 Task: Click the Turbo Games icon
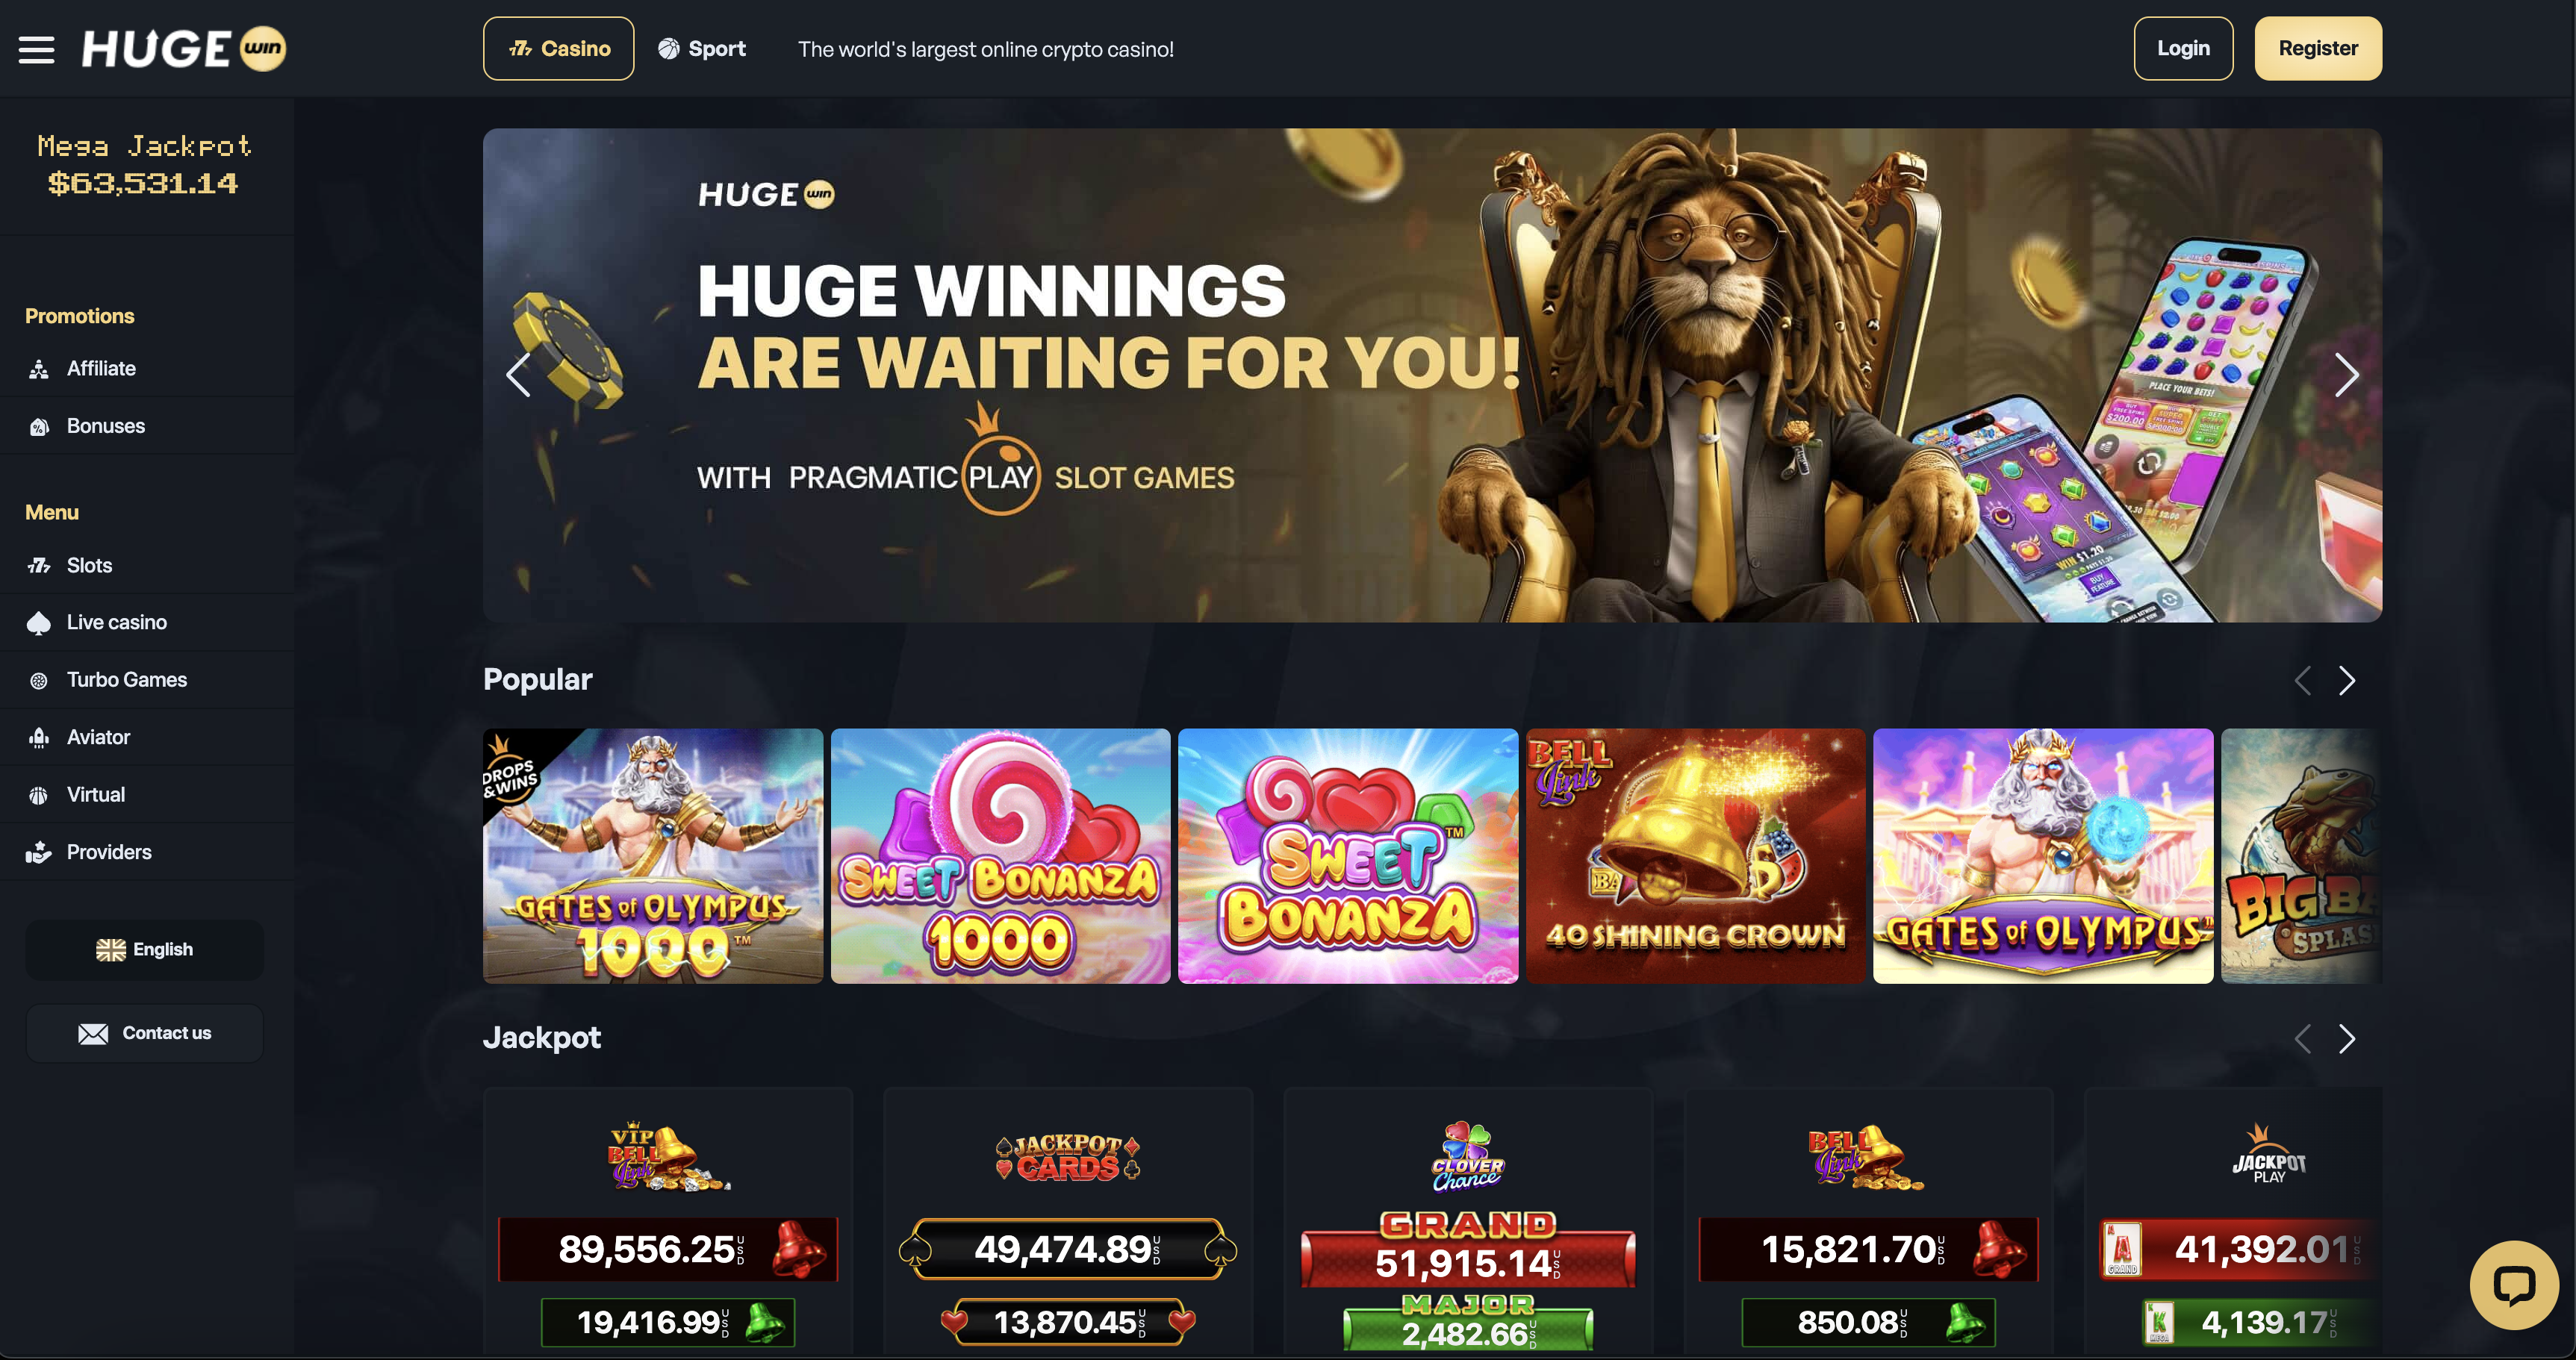coord(39,681)
